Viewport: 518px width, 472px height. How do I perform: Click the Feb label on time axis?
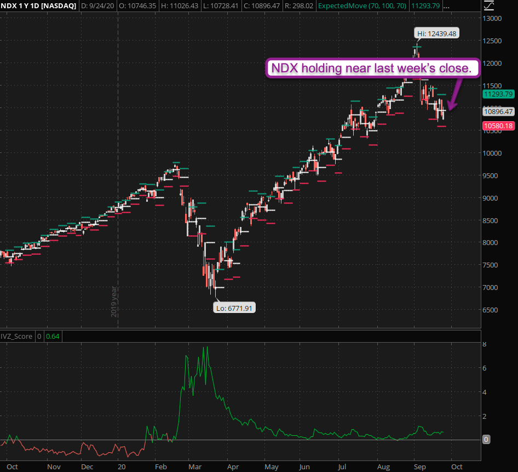coord(161,467)
